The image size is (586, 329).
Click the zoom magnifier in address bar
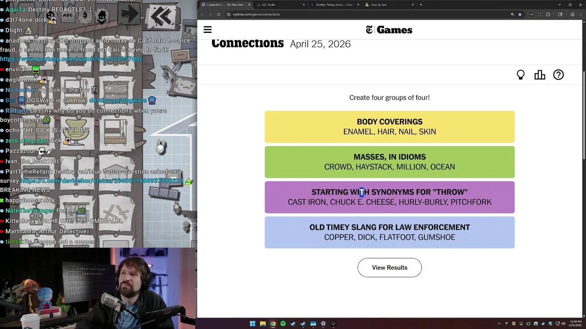[x=512, y=14]
